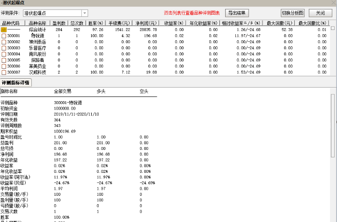Click the 空头 column heading

[x=144, y=91]
